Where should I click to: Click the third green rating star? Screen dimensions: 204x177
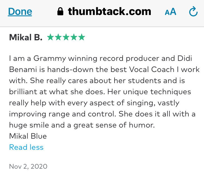[x=66, y=37]
